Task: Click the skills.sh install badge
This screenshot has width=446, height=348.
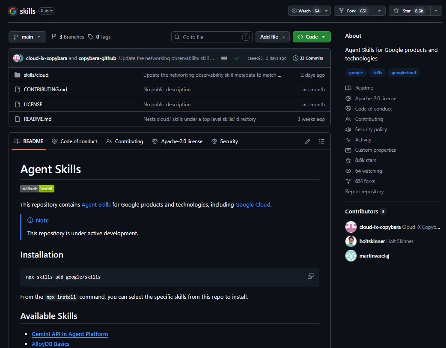Action: pos(37,189)
